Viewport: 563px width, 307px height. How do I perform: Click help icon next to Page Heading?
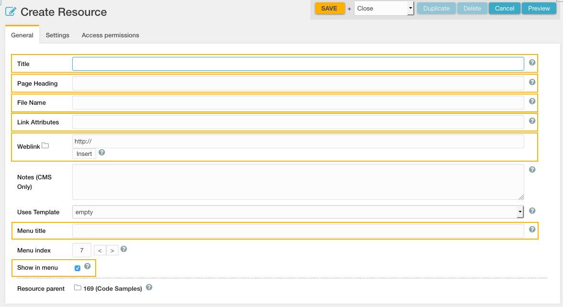point(532,82)
